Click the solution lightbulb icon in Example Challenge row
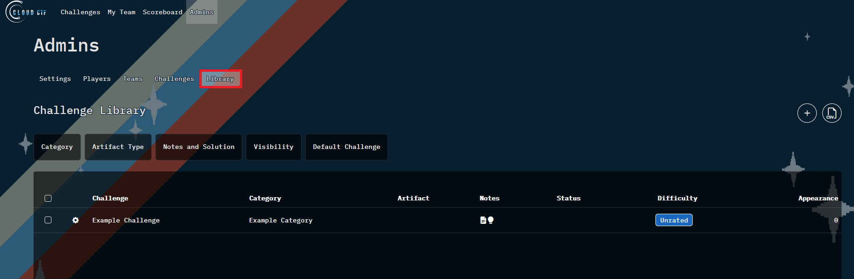854x279 pixels. (490, 220)
